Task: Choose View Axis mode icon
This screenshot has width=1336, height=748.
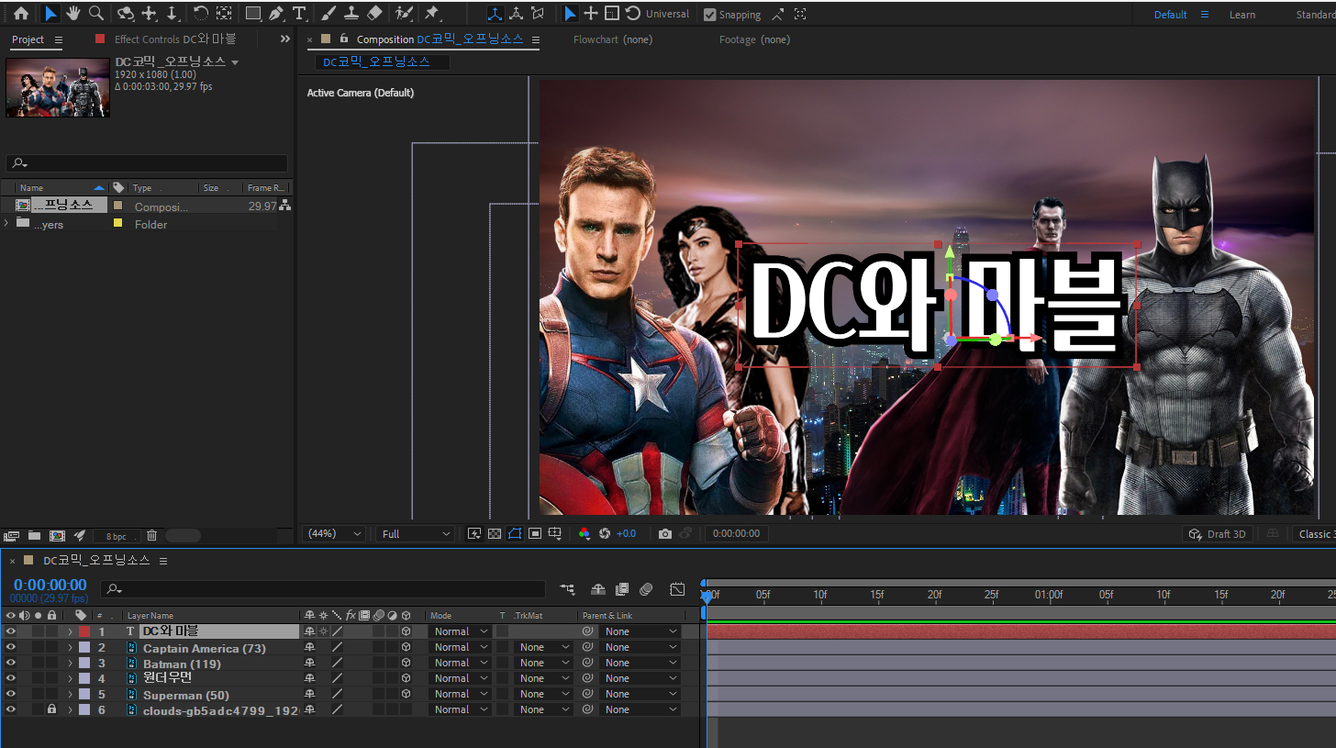Action: [x=538, y=14]
